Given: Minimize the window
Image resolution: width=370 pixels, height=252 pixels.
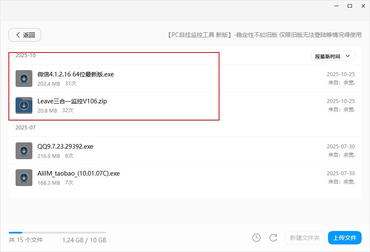Looking at the screenshot, I should pyautogui.click(x=336, y=6).
